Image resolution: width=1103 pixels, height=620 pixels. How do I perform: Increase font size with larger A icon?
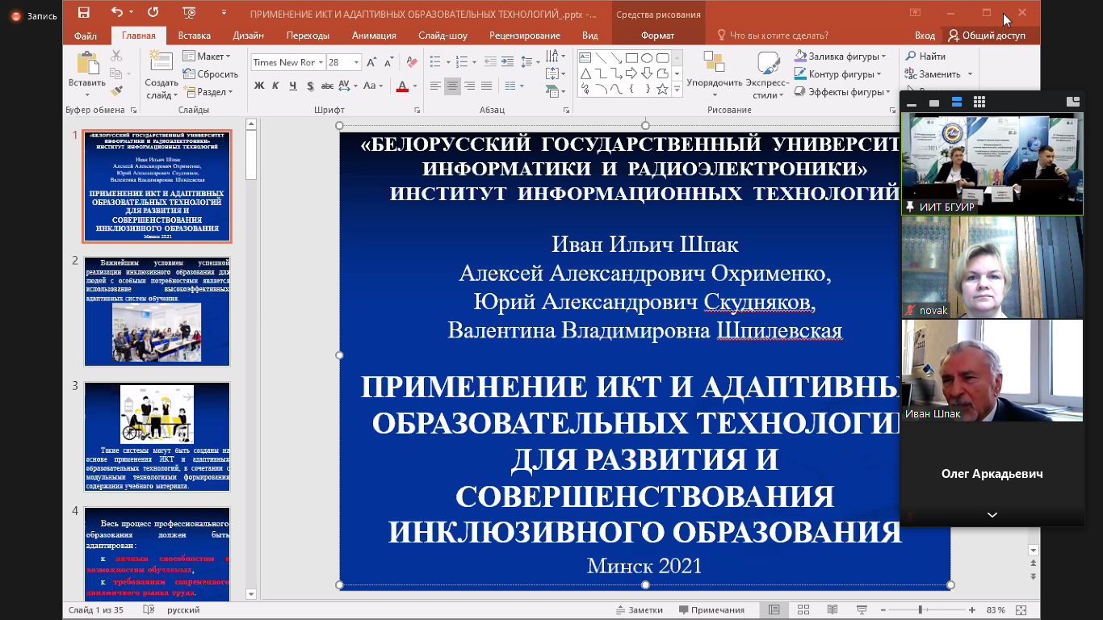point(371,62)
